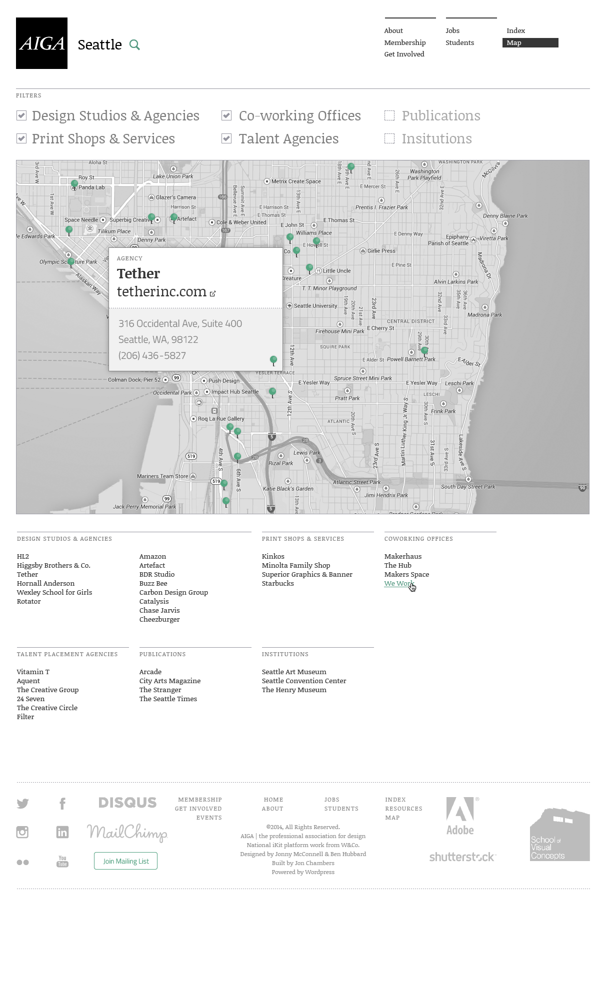Open The Stranger publication listing
The height and width of the screenshot is (1003, 609).
(x=160, y=690)
